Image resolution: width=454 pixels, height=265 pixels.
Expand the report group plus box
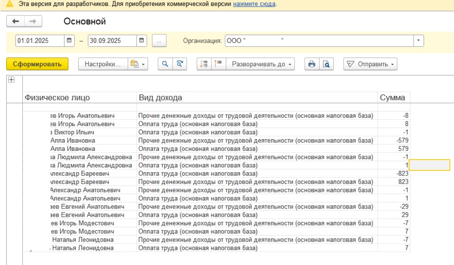coord(11,79)
